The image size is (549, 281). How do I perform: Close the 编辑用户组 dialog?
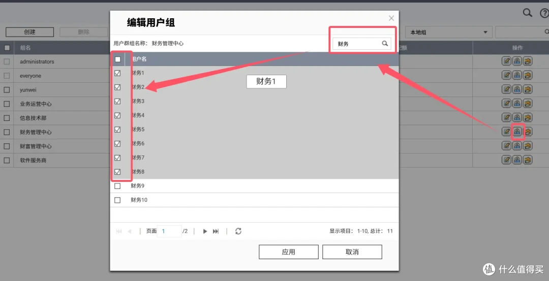(x=391, y=18)
